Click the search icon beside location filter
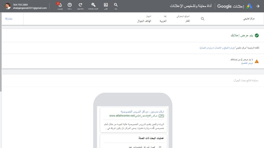264x148 pixels. [203, 19]
